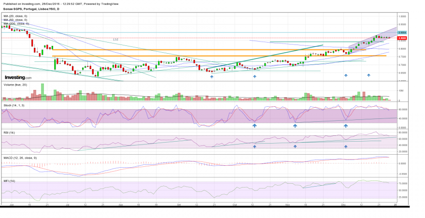This screenshot has height=218, width=425.
Task: Click the 20.0000 level on RSI axis
Action: 402,152
